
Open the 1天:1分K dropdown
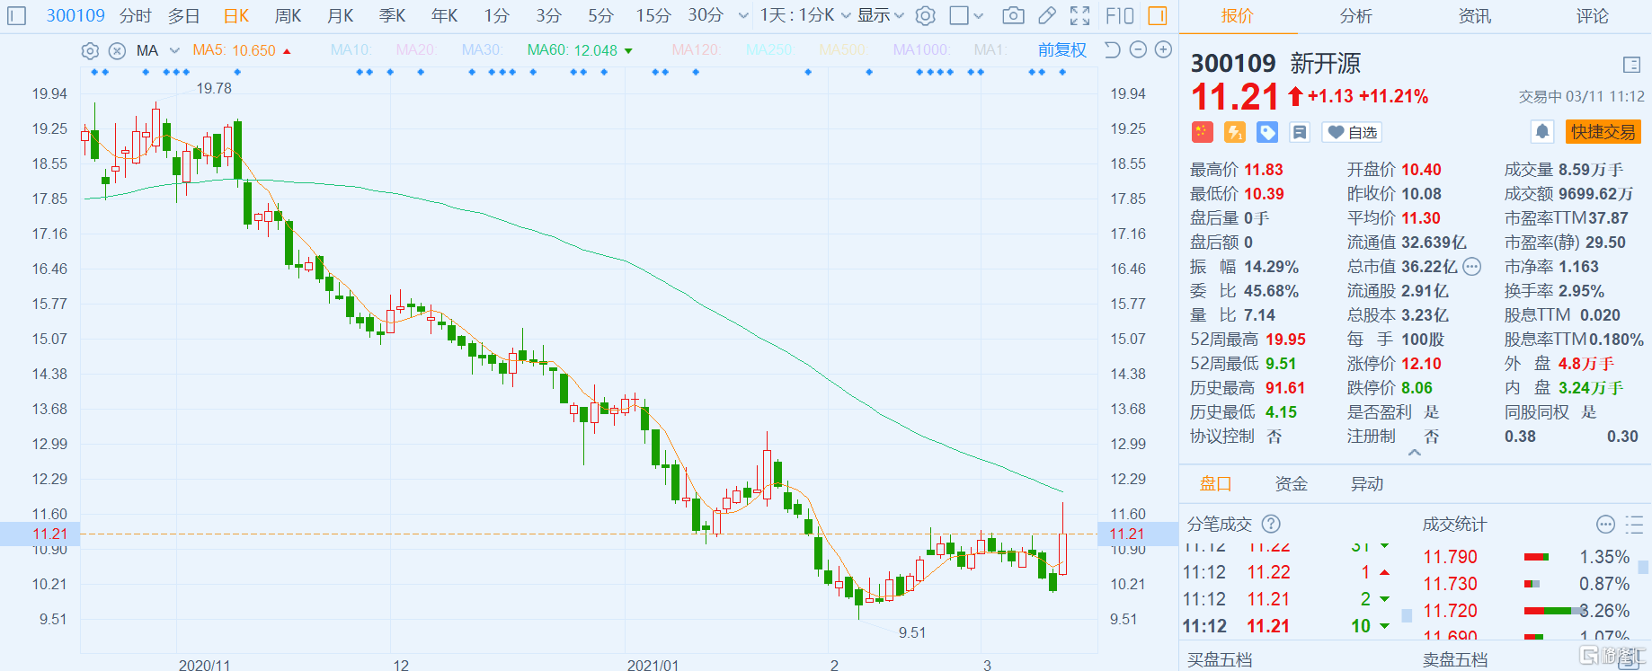(x=805, y=15)
